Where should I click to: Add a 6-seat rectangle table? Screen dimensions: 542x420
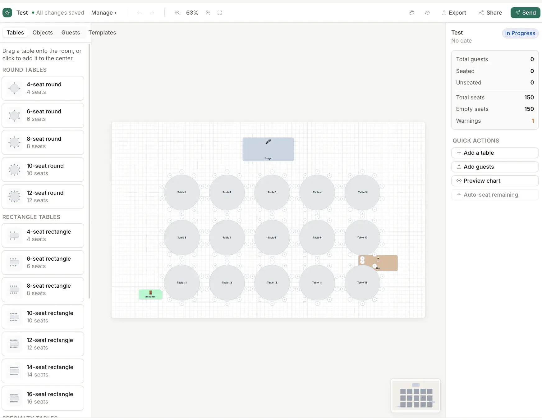point(43,262)
